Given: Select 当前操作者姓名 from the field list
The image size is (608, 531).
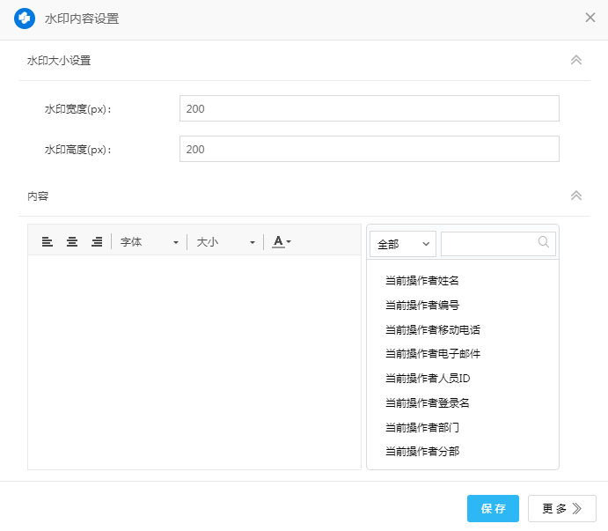Looking at the screenshot, I should point(422,281).
